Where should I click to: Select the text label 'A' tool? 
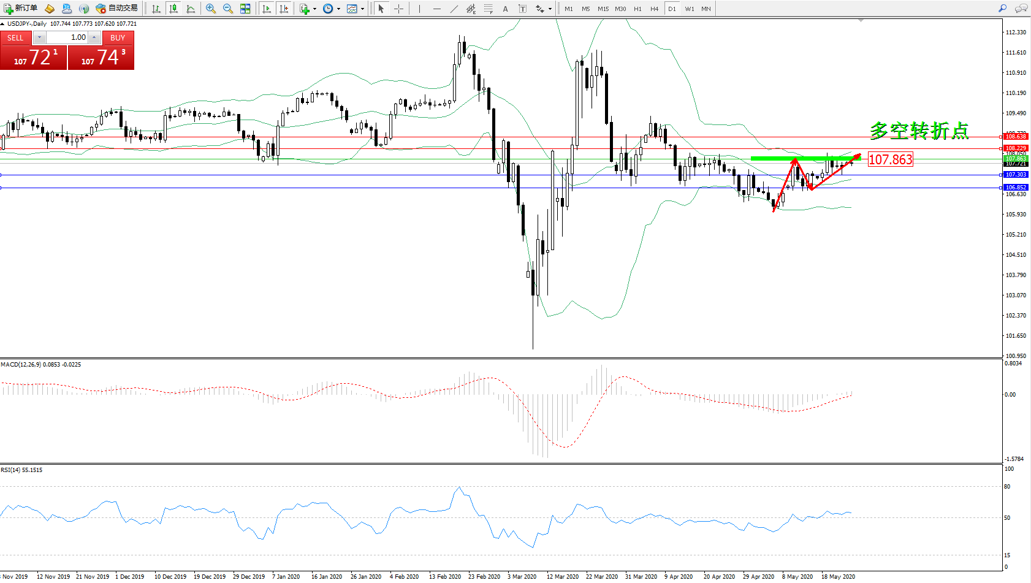(505, 9)
